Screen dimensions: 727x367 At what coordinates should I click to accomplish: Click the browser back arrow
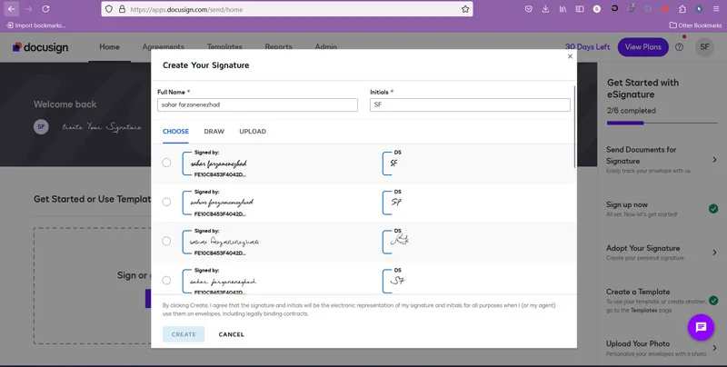12,9
